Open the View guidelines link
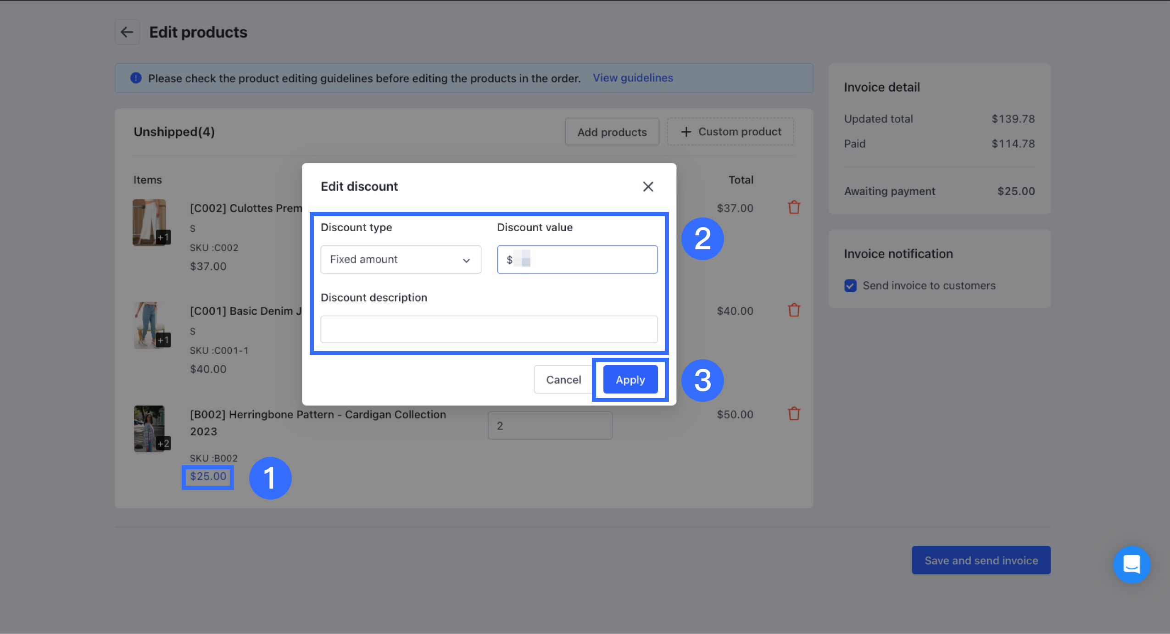The width and height of the screenshot is (1170, 634). click(x=633, y=78)
